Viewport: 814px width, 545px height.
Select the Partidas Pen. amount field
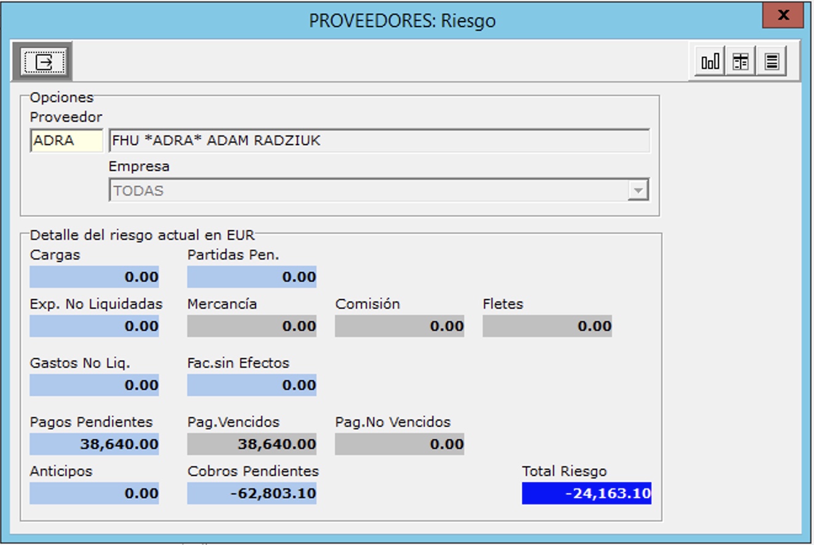[252, 277]
